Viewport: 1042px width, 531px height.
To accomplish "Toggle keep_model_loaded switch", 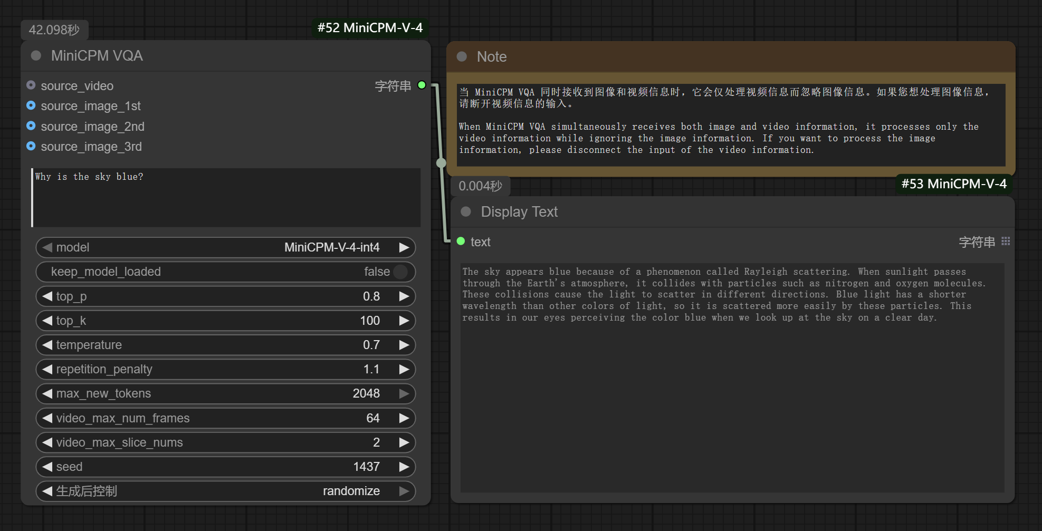I will click(x=400, y=272).
